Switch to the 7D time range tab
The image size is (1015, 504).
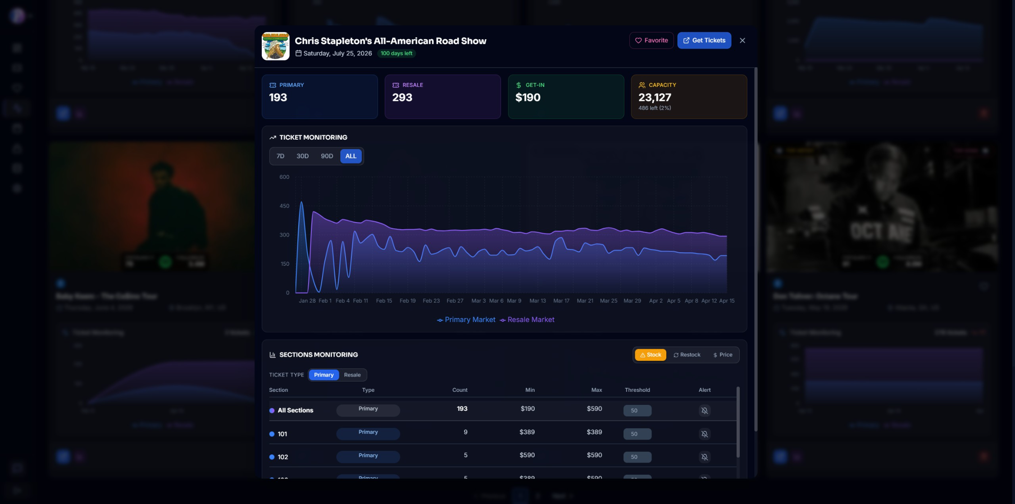click(281, 156)
